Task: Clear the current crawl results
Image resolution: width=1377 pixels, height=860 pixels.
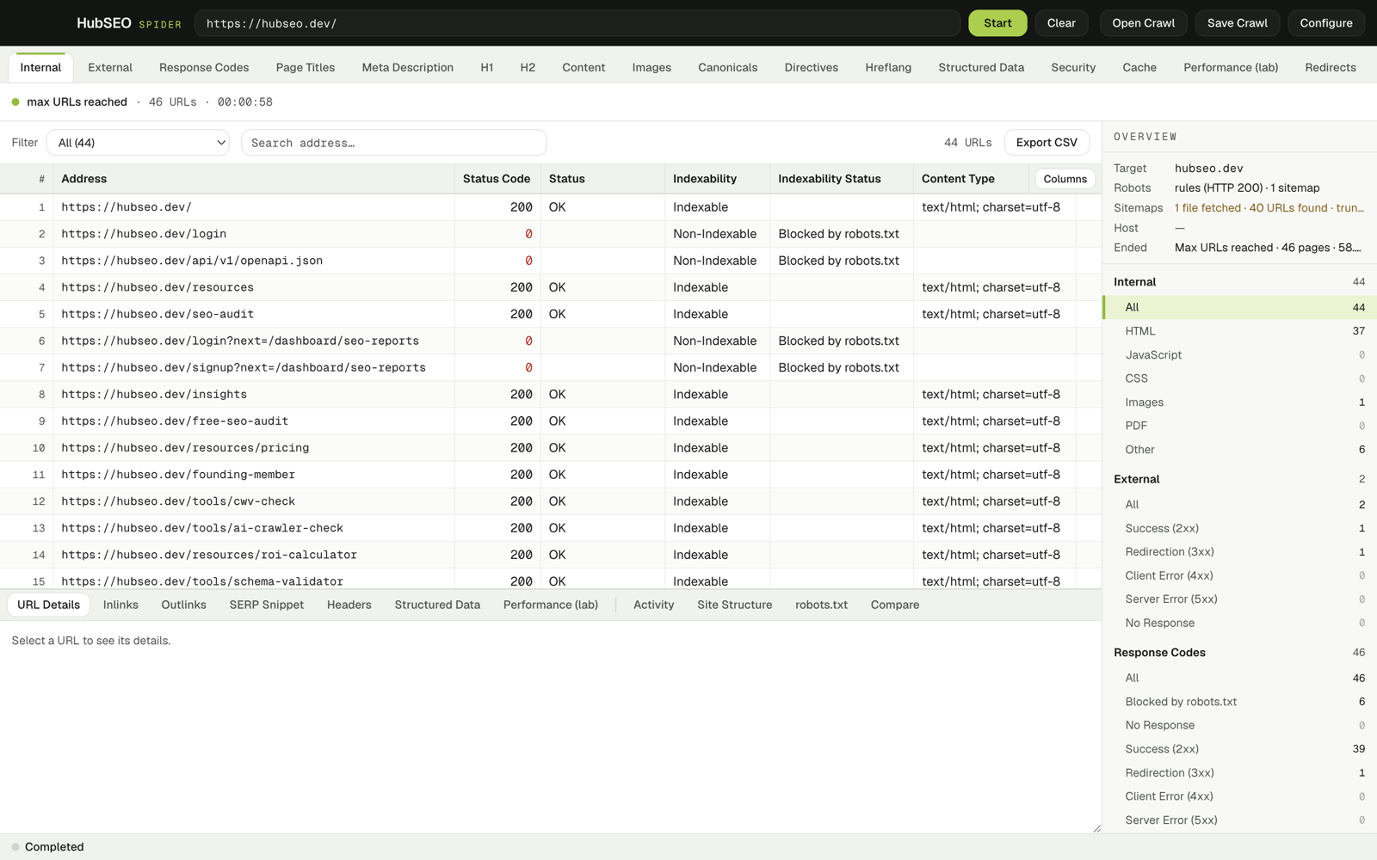Action: click(1061, 23)
